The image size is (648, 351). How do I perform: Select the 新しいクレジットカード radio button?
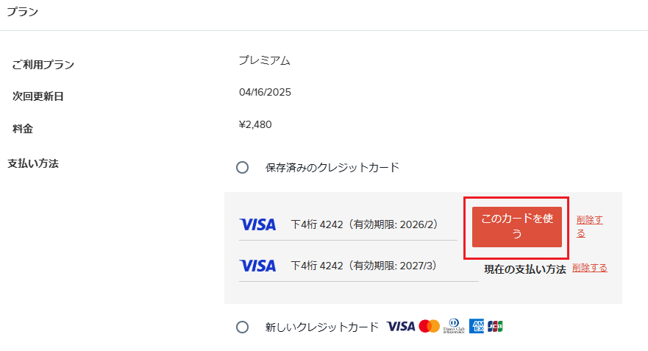242,327
